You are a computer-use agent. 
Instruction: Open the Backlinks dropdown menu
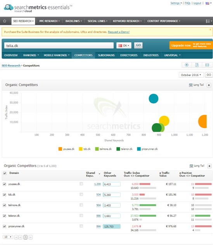click(74, 21)
